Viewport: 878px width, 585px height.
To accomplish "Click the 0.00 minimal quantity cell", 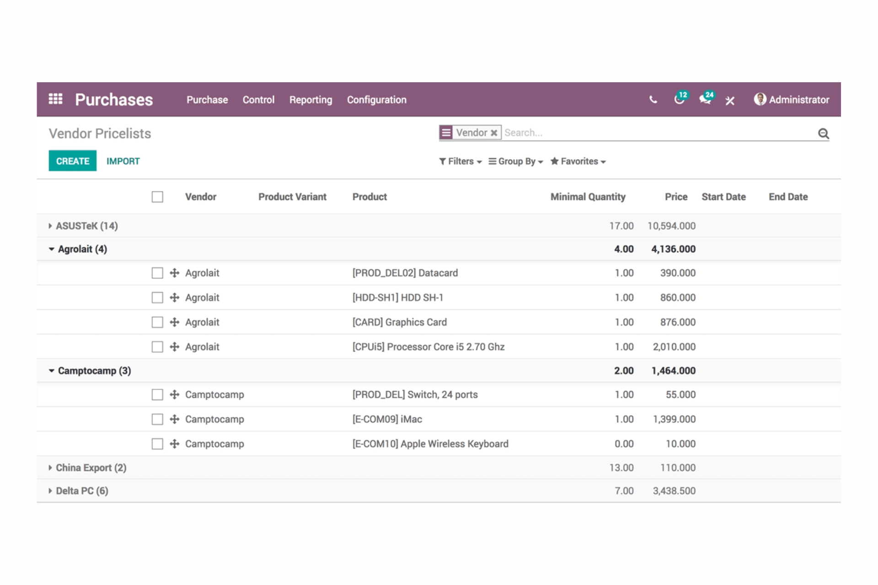I will (624, 444).
